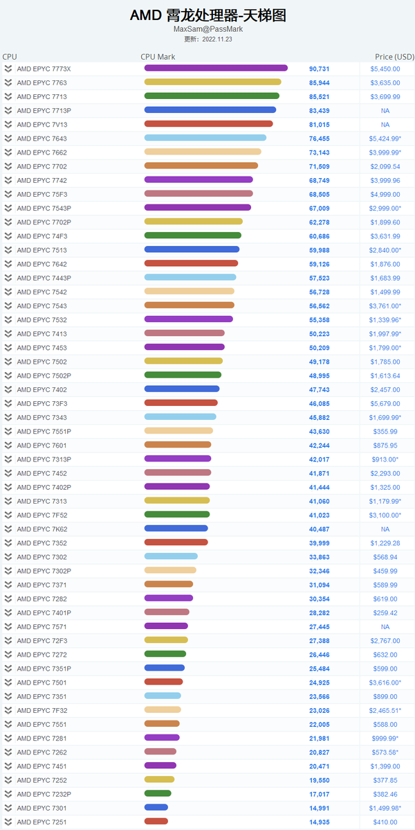Click the $377.85 price
The image size is (415, 830).
click(385, 780)
